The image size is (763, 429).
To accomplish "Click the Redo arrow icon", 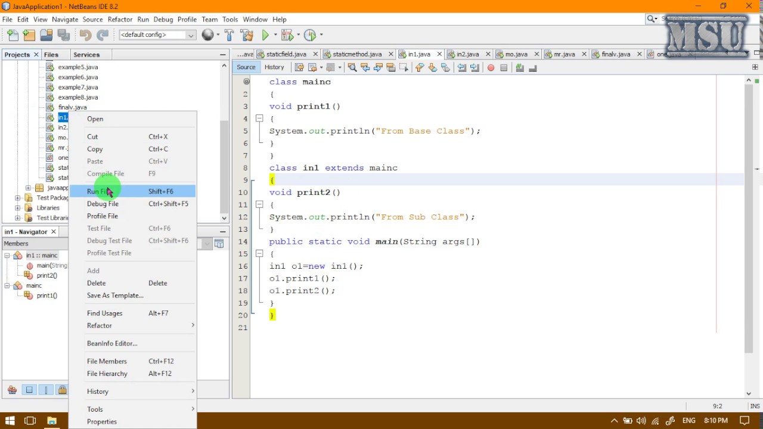I will (x=102, y=35).
